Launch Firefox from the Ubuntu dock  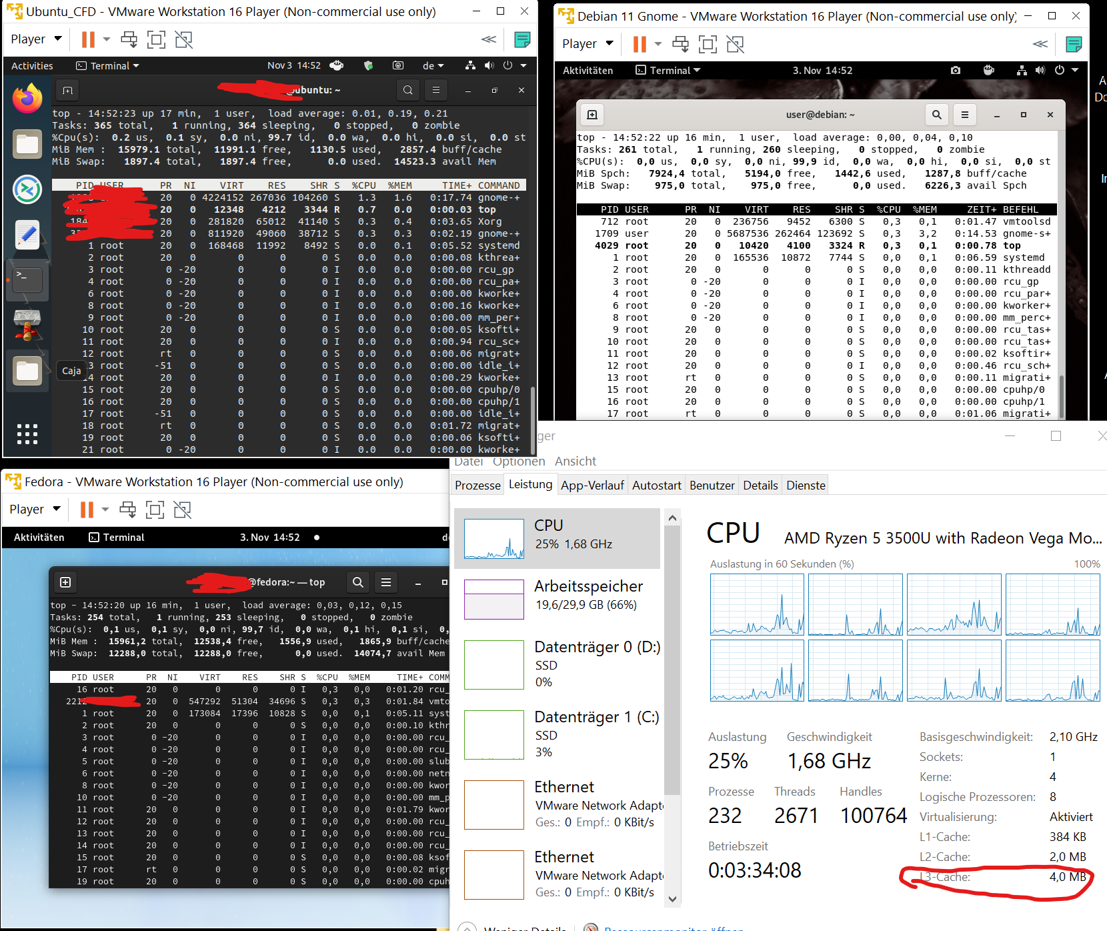coord(27,99)
